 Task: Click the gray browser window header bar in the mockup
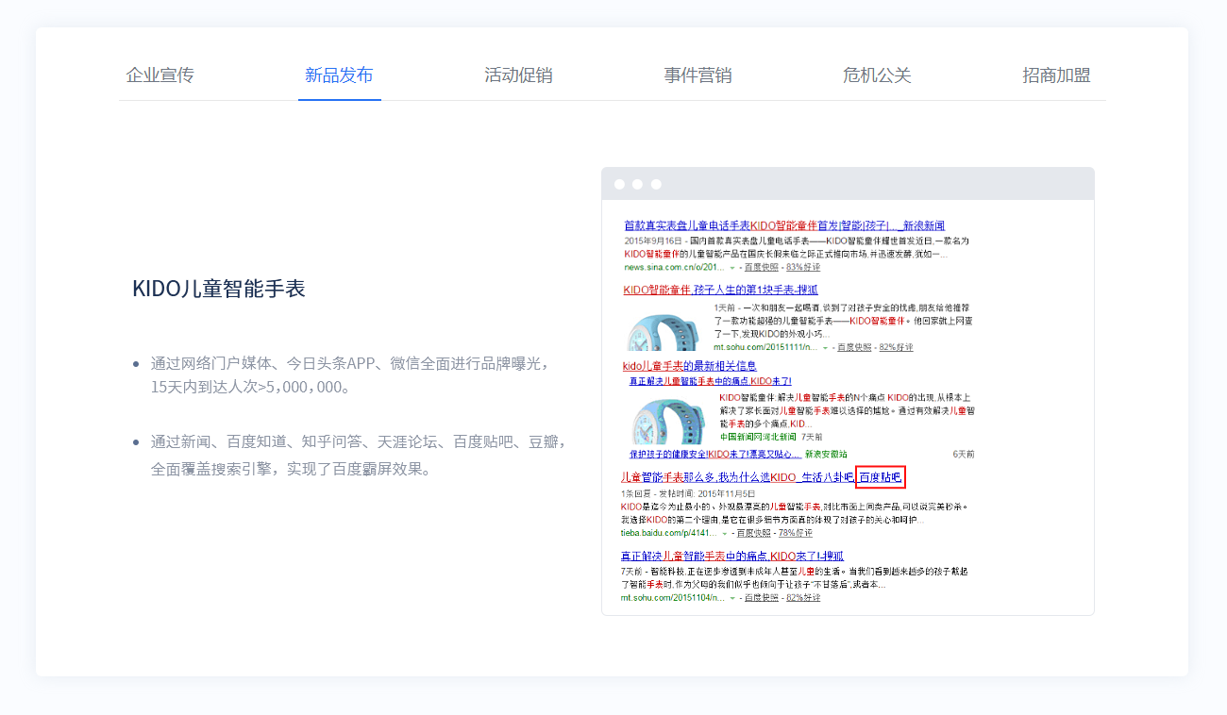(848, 184)
